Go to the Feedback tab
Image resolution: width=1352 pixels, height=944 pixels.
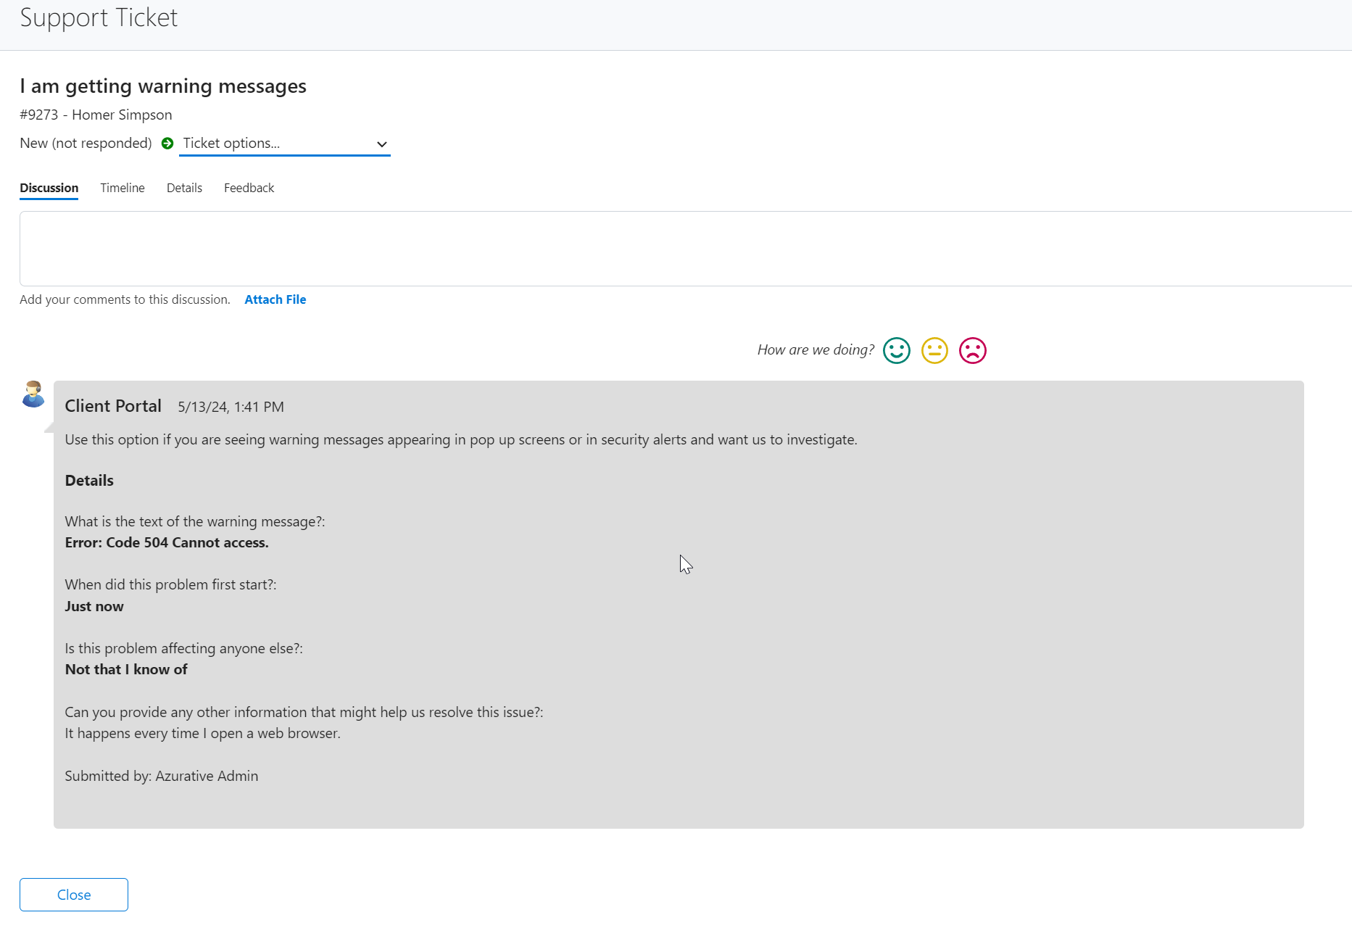249,189
